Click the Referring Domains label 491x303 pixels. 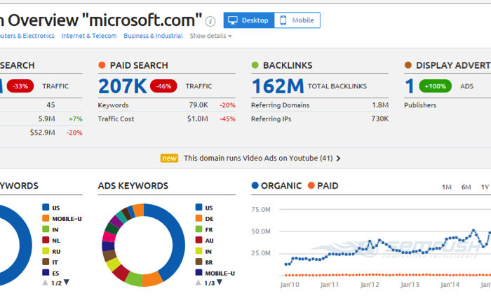(x=281, y=105)
